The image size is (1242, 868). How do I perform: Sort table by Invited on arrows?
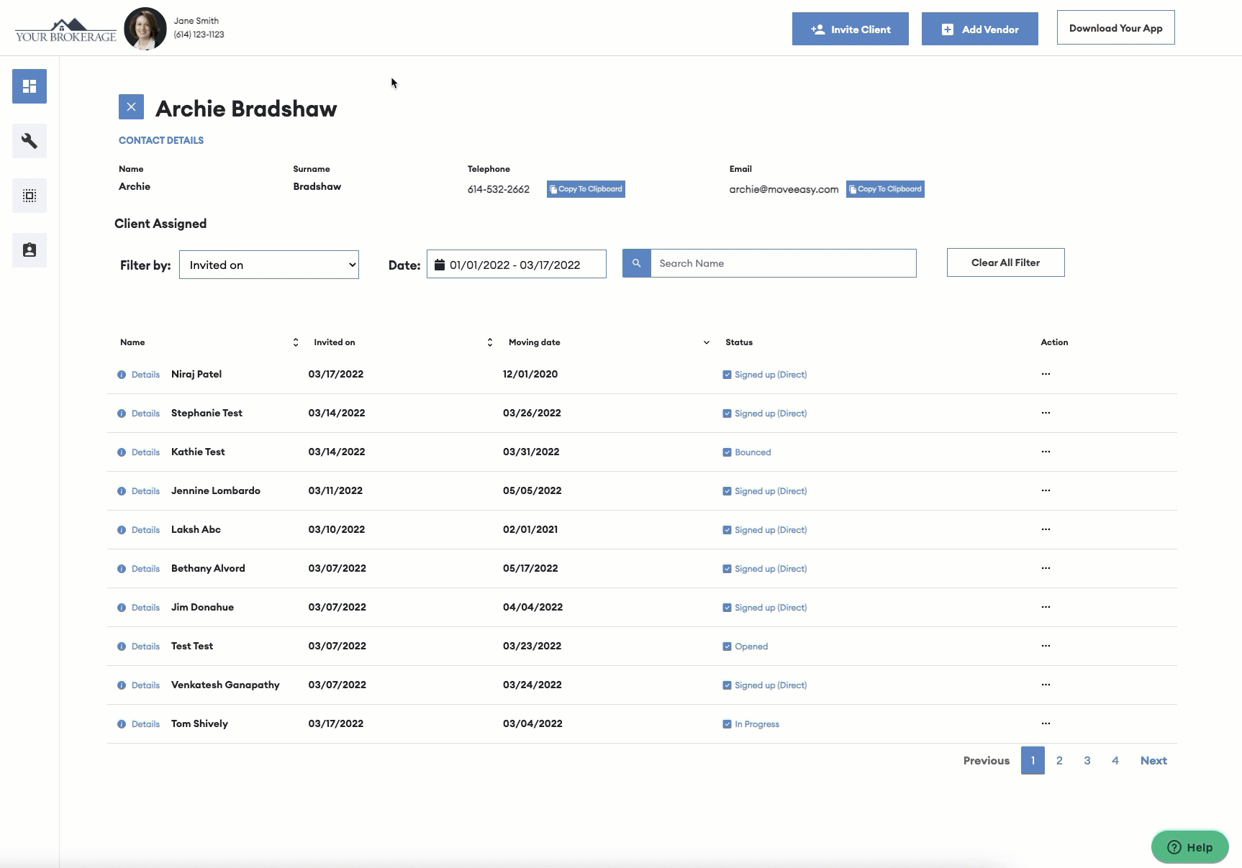point(490,342)
